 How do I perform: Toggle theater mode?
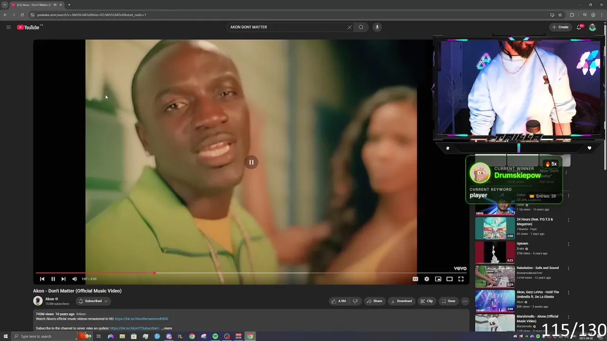(x=450, y=279)
